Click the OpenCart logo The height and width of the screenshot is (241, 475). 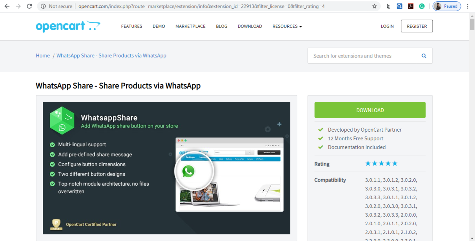tap(68, 26)
